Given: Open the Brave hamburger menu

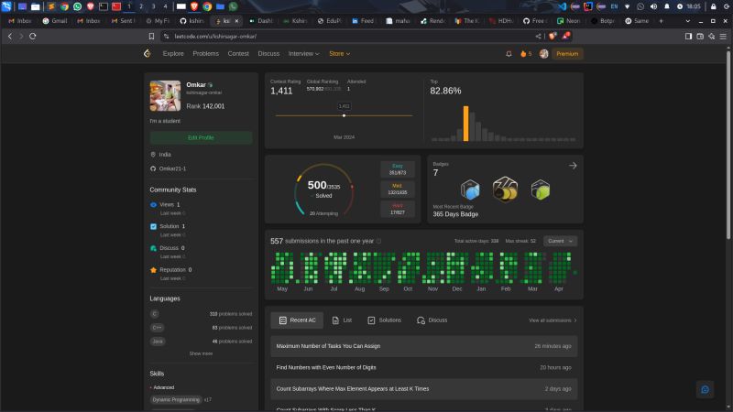Looking at the screenshot, I should point(723,36).
